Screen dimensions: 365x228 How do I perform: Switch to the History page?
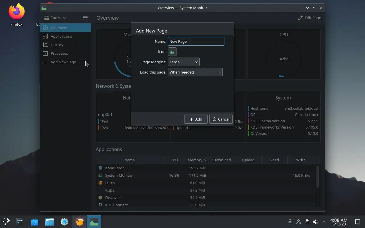click(x=66, y=45)
